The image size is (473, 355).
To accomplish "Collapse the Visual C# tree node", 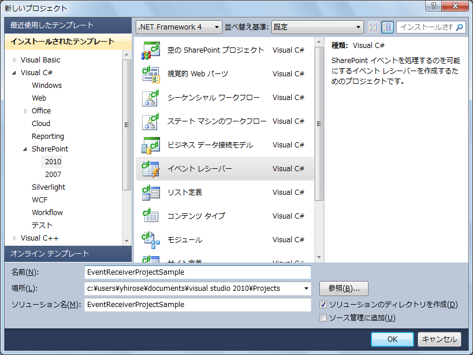I will 14,73.
